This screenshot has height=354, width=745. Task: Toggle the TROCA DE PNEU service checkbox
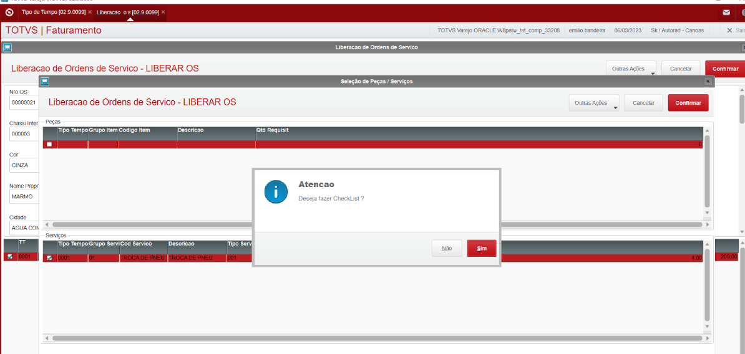coord(49,258)
